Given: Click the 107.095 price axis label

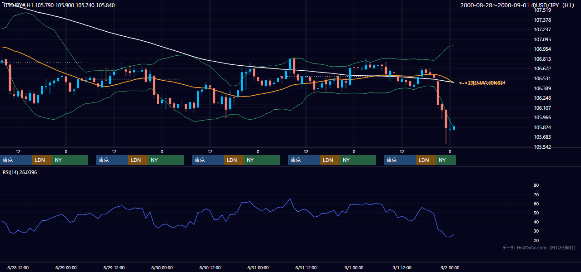Looking at the screenshot, I should coord(542,39).
